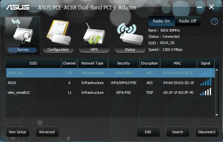Sort the list by Channel column
Screen dimensions: 223x142
[69, 63]
